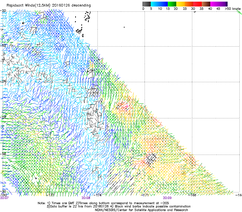Click the gray 0–5 knots legend segment

(x=147, y=4)
